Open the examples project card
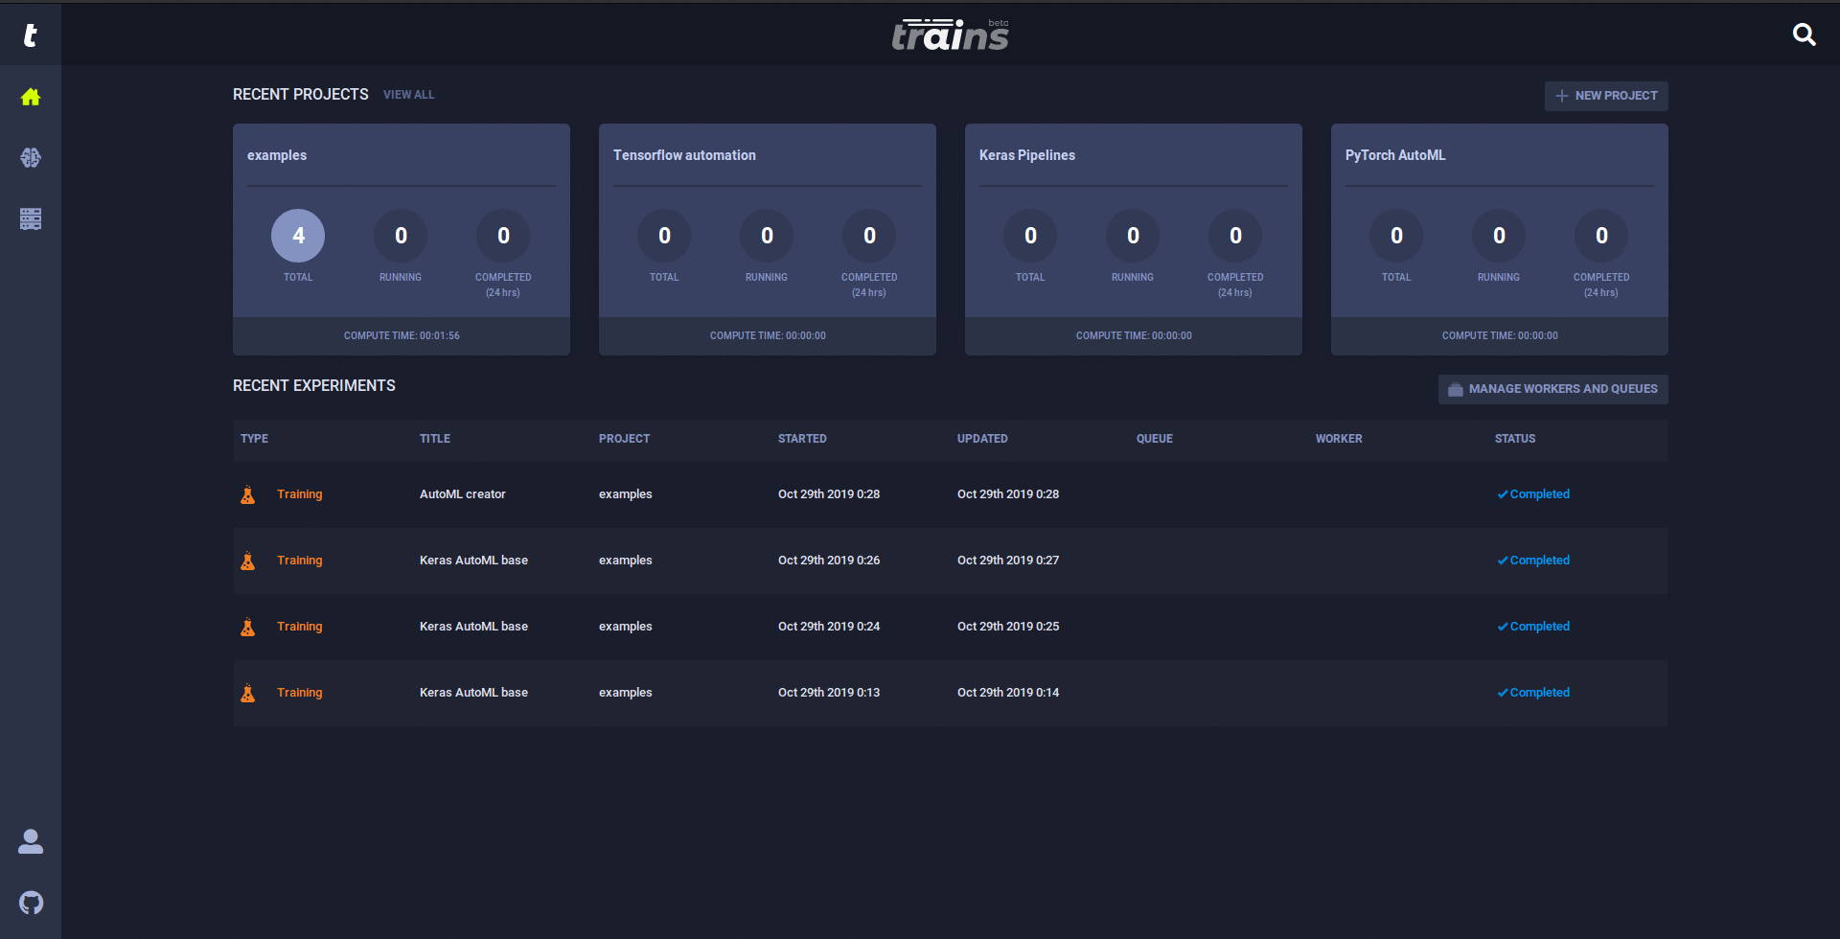 click(x=402, y=240)
